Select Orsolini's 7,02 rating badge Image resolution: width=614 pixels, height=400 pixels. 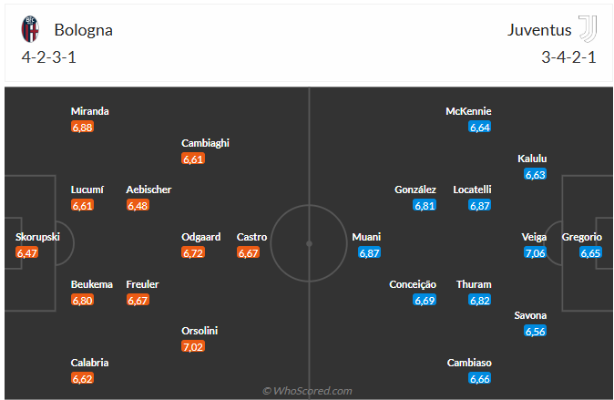click(x=193, y=347)
